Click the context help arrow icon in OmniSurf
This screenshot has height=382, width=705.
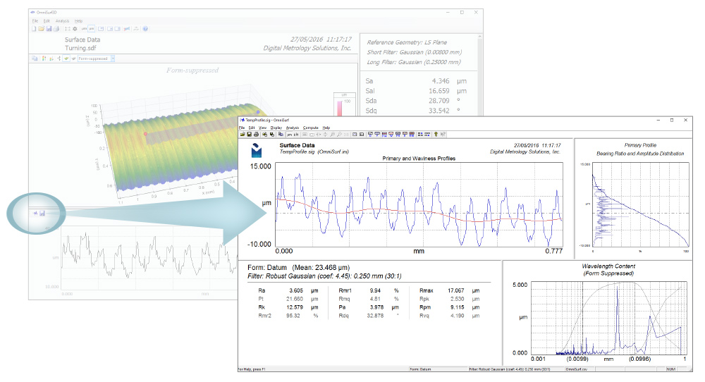pos(443,134)
